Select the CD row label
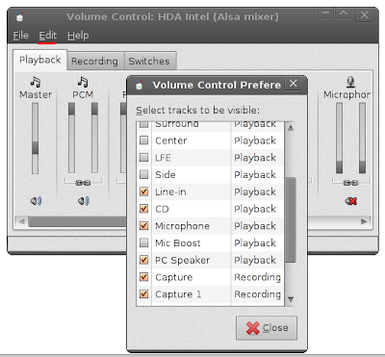Screen dimensions: 385x357 pyautogui.click(x=162, y=209)
